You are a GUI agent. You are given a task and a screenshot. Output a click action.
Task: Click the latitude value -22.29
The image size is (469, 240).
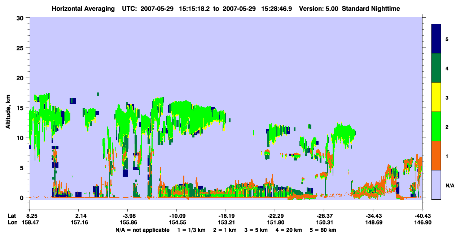pyautogui.click(x=275, y=216)
